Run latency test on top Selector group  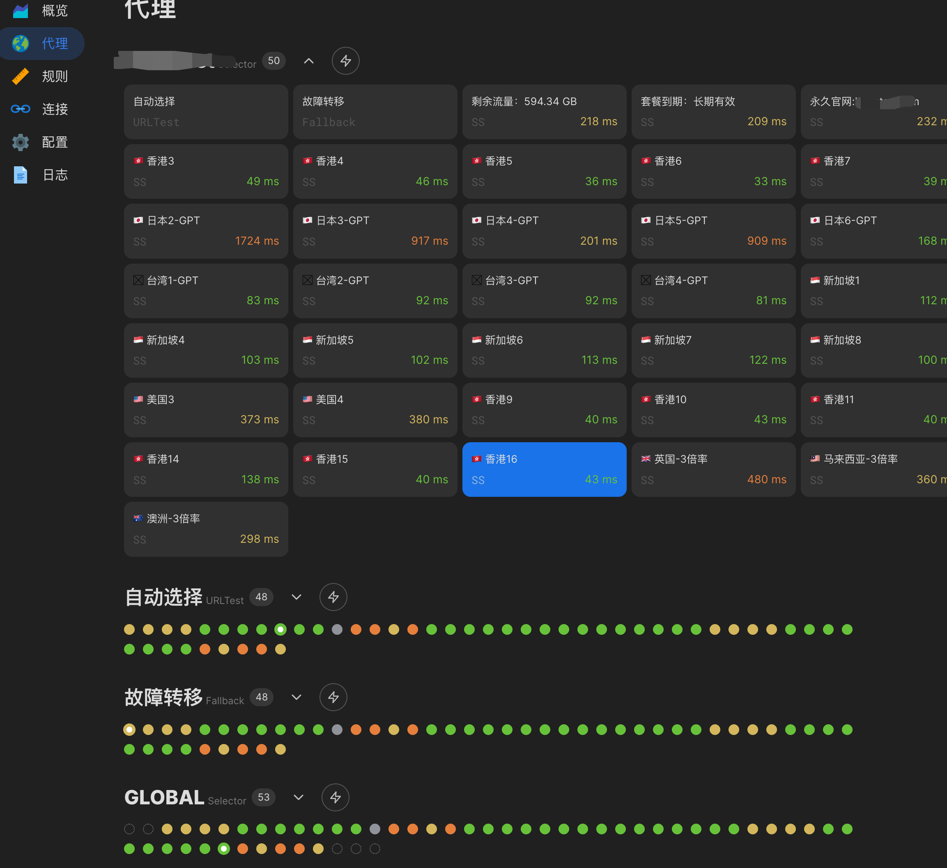click(x=346, y=61)
